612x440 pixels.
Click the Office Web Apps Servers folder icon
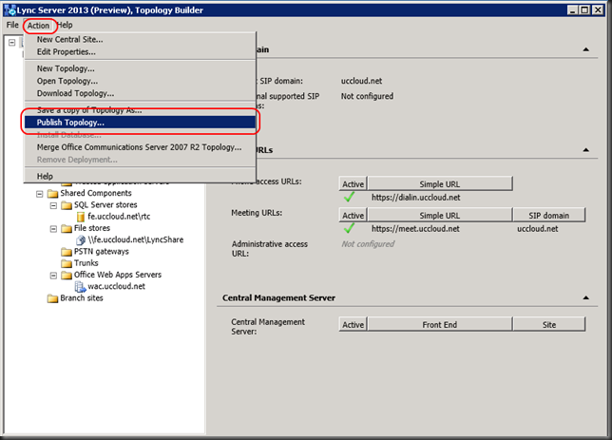(67, 276)
